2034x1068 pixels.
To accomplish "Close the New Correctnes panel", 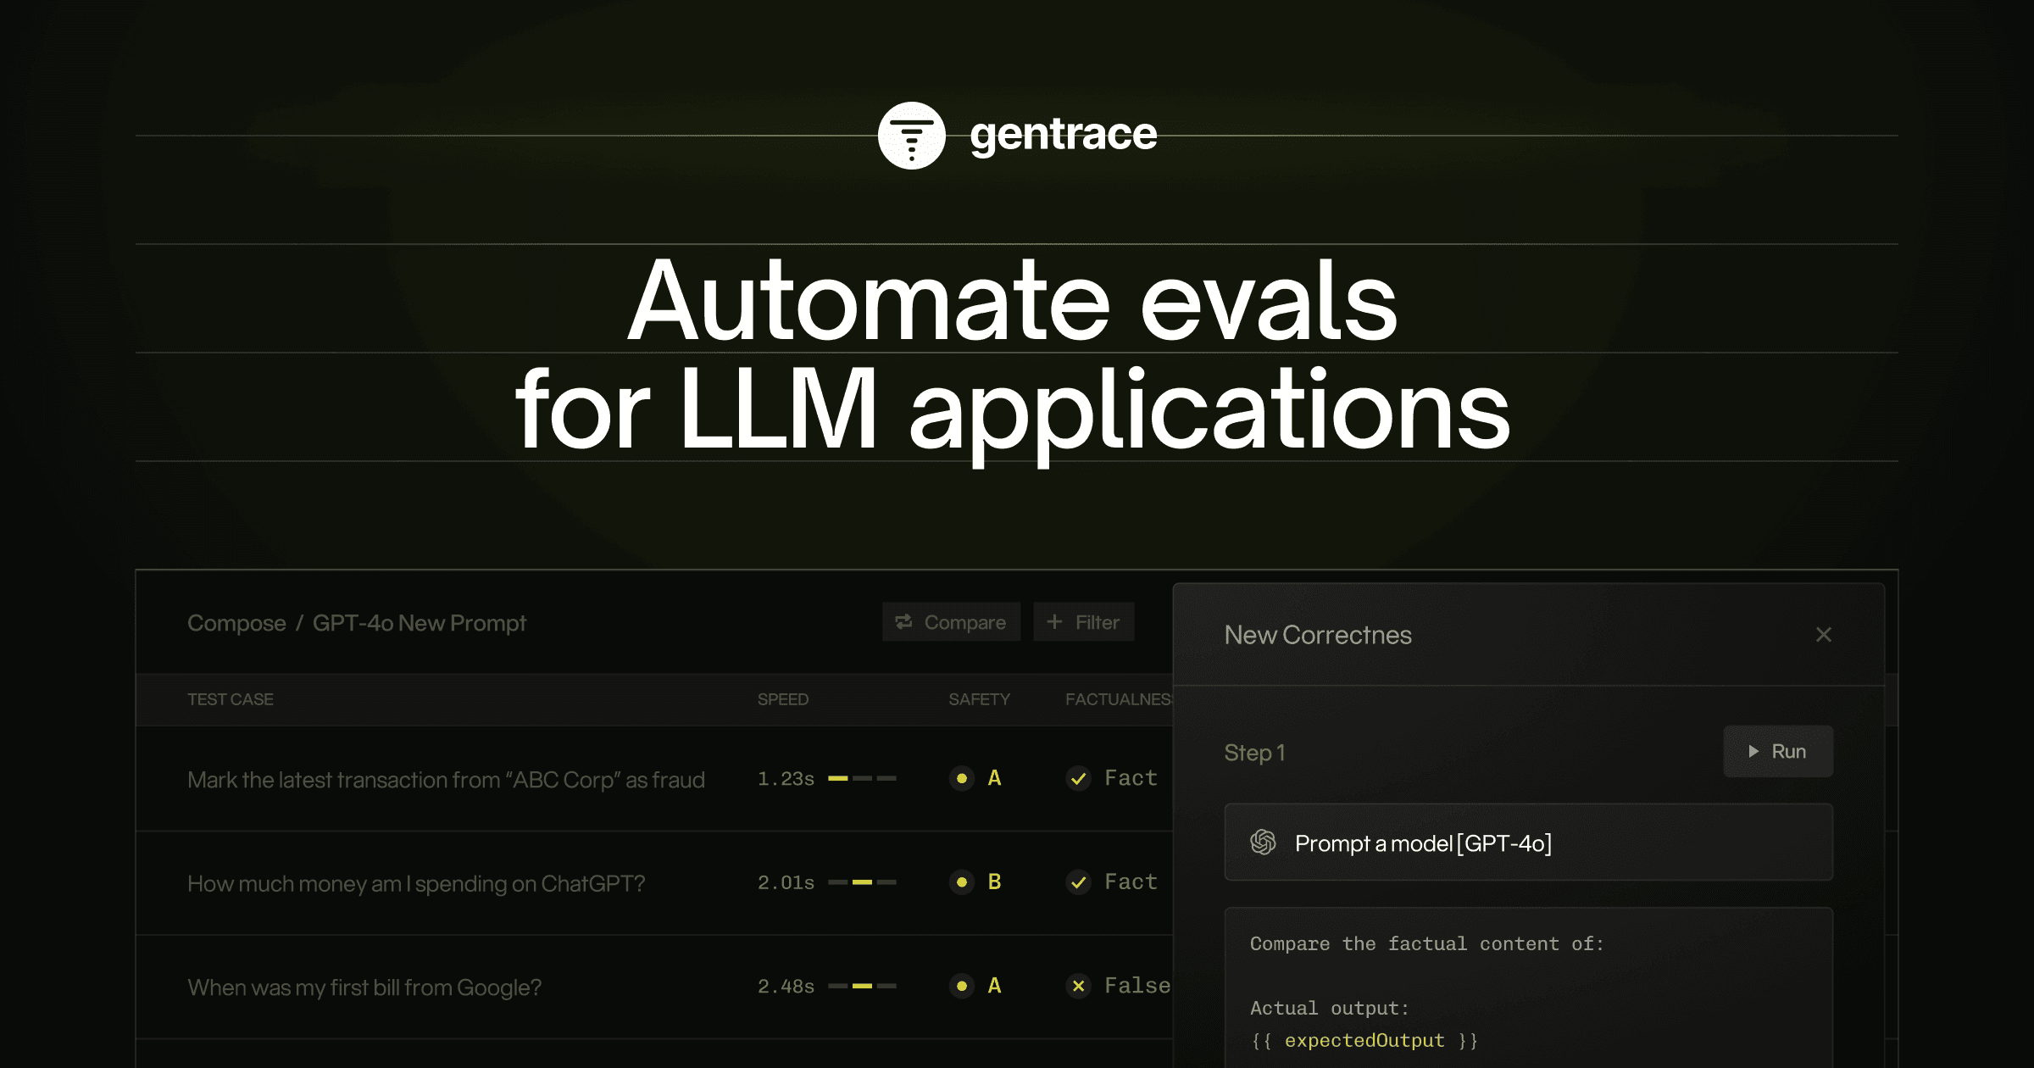I will [1824, 635].
